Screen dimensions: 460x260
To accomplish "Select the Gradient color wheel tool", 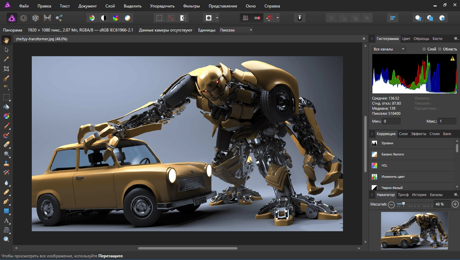I will (x=6, y=116).
